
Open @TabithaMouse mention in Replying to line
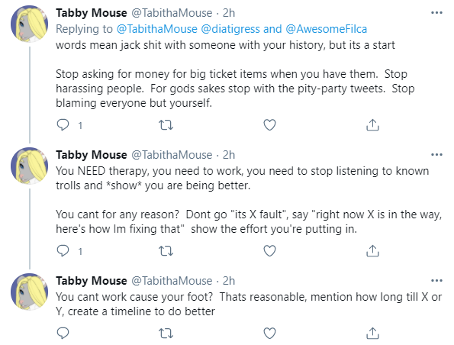click(157, 29)
